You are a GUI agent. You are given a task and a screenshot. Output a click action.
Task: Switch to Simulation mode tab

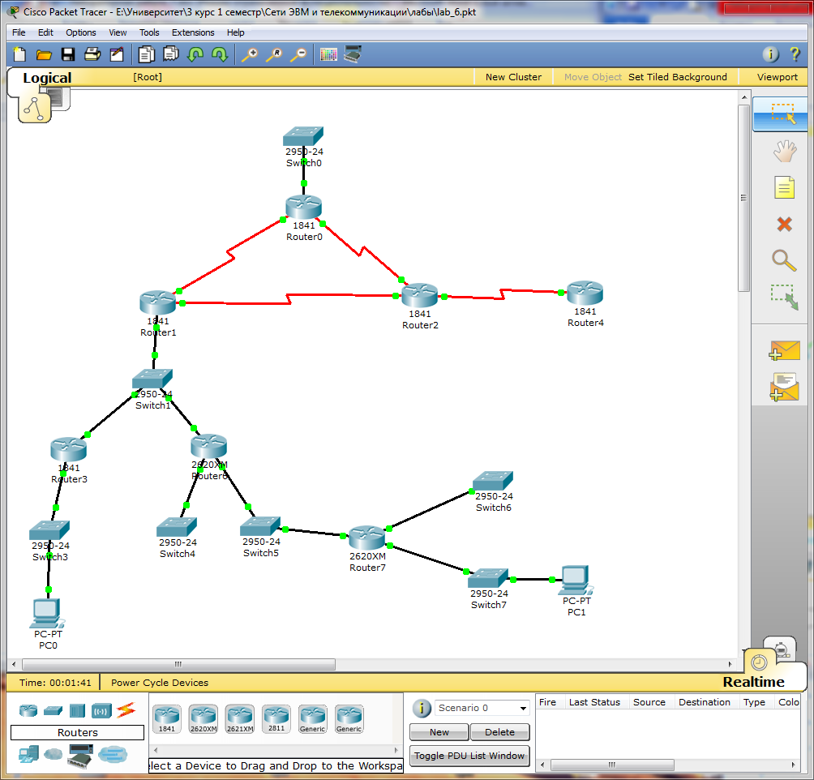coord(782,649)
